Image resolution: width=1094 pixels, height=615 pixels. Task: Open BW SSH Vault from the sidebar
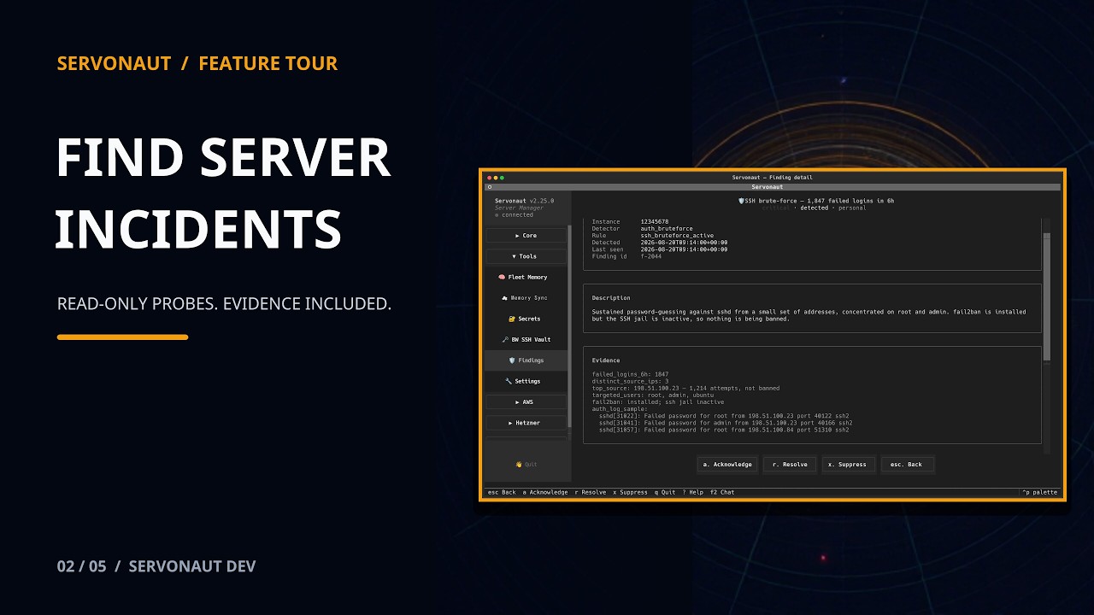526,339
